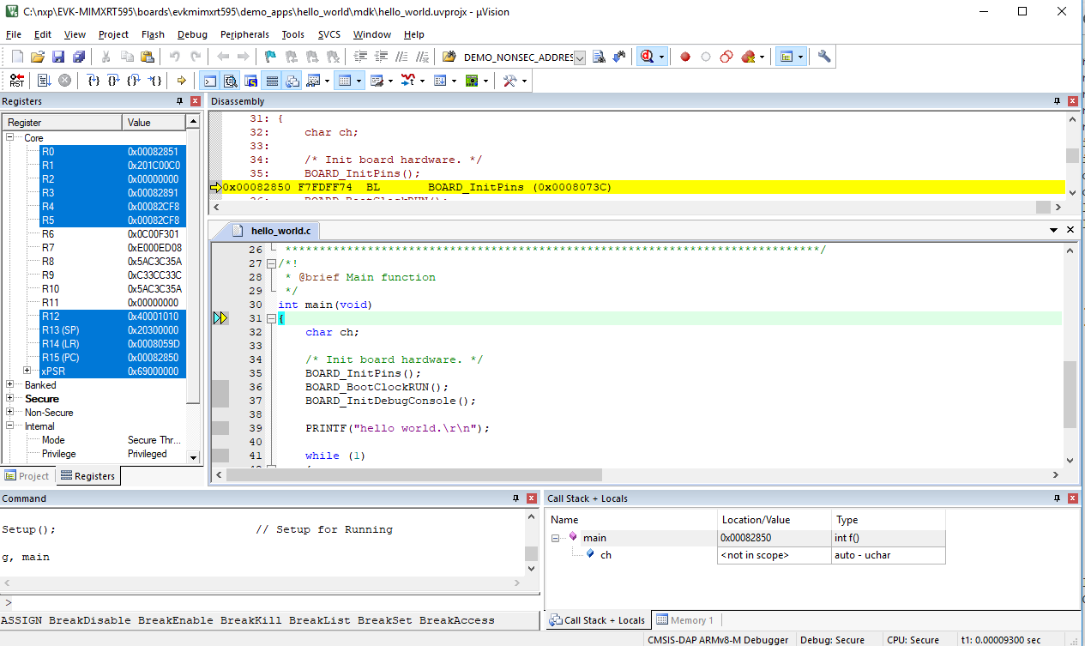Toggle the Command Window toolbar button
This screenshot has height=646, width=1085.
(209, 81)
